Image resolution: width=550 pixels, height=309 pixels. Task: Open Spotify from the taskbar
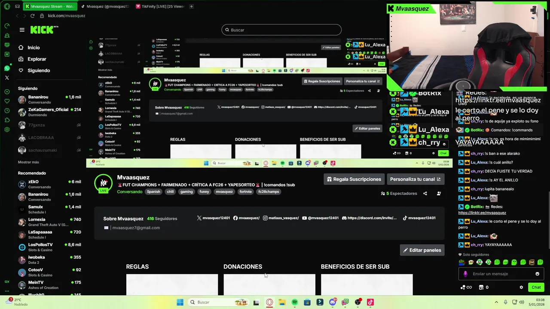[x=294, y=302]
